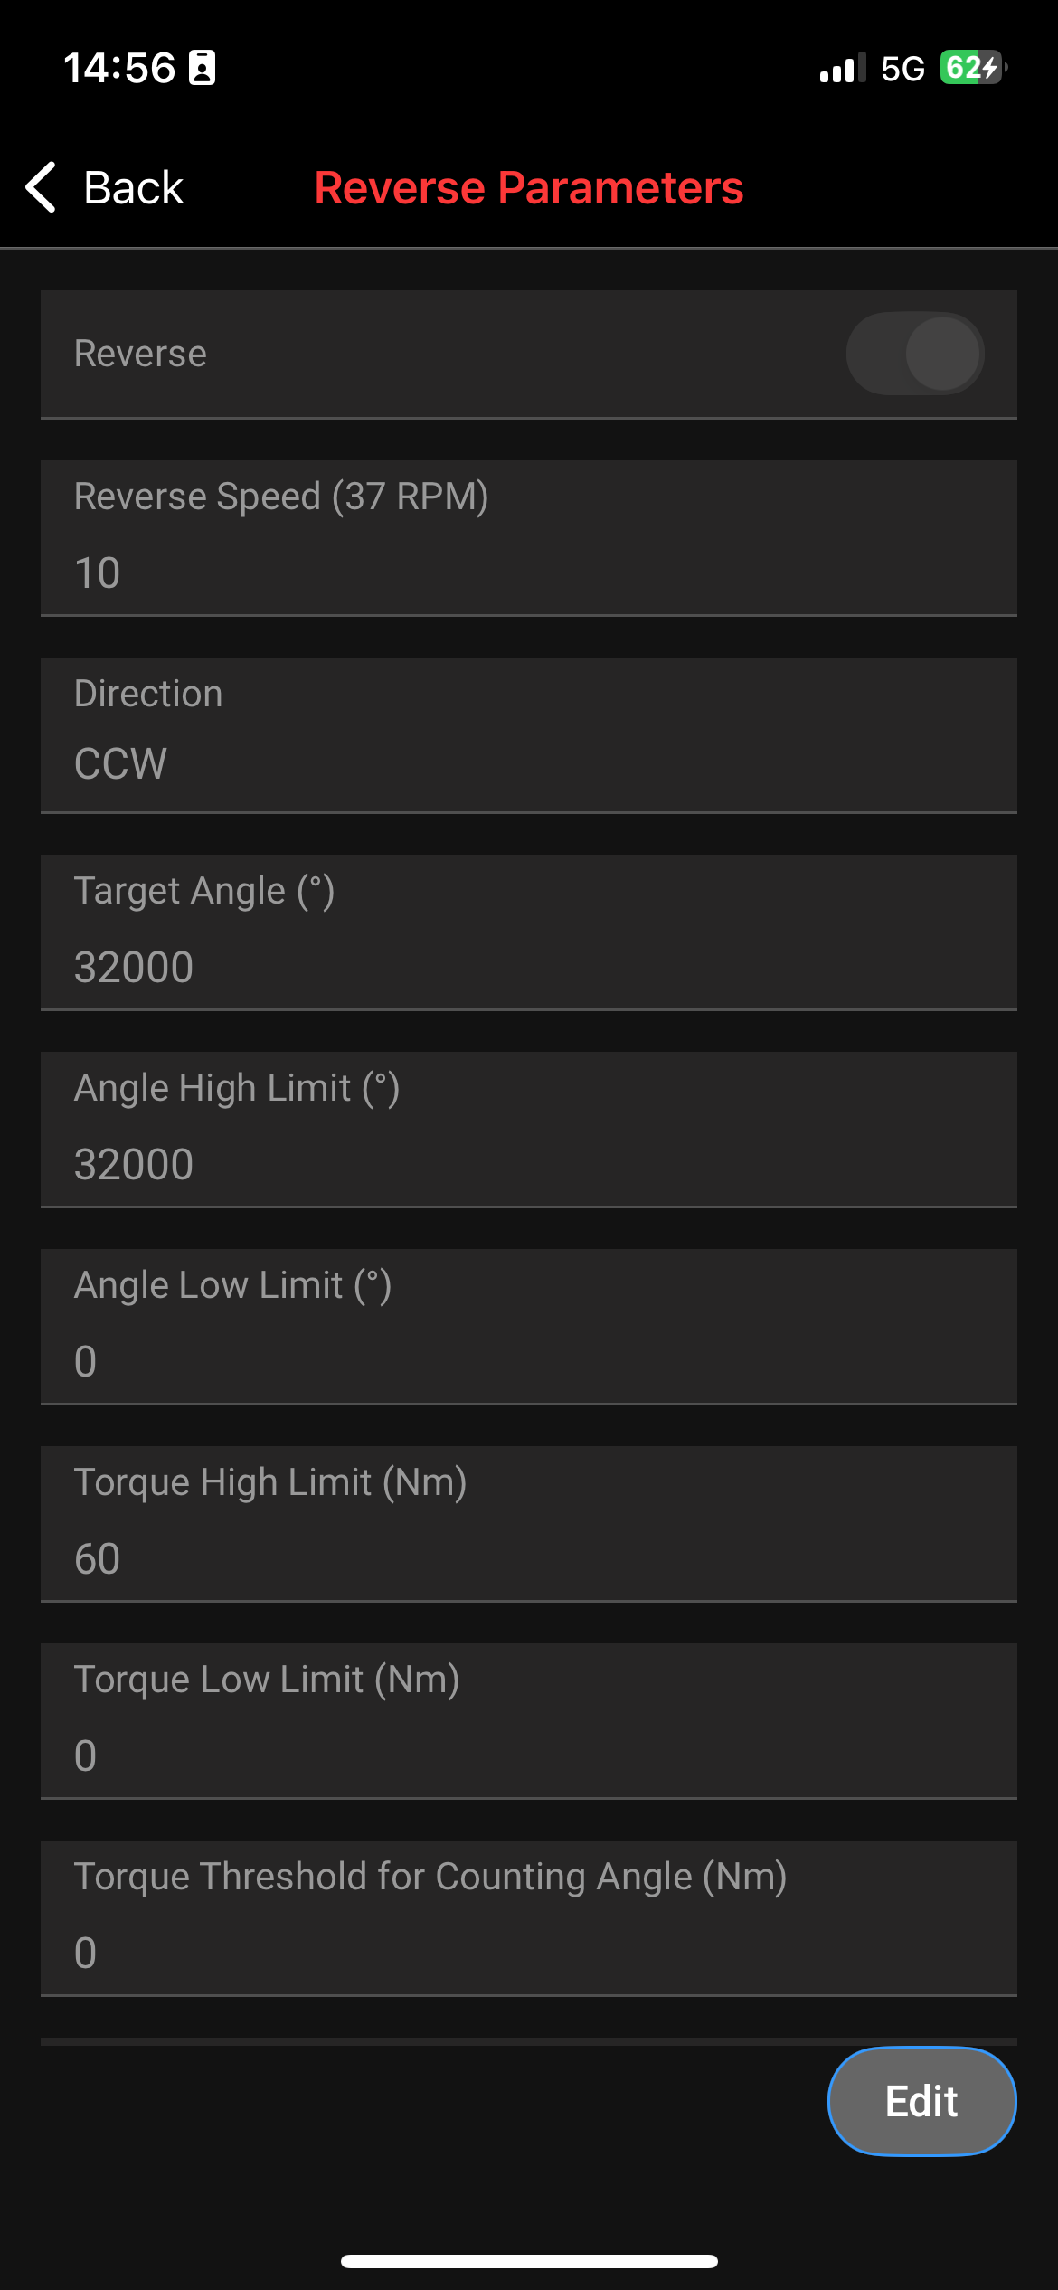
Task: Tap the Target Angle field
Action: point(528,966)
